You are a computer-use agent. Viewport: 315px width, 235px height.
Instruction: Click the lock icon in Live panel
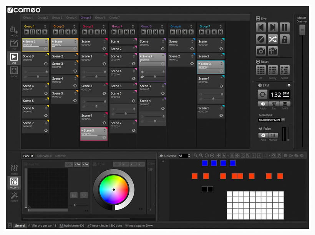pos(284,39)
